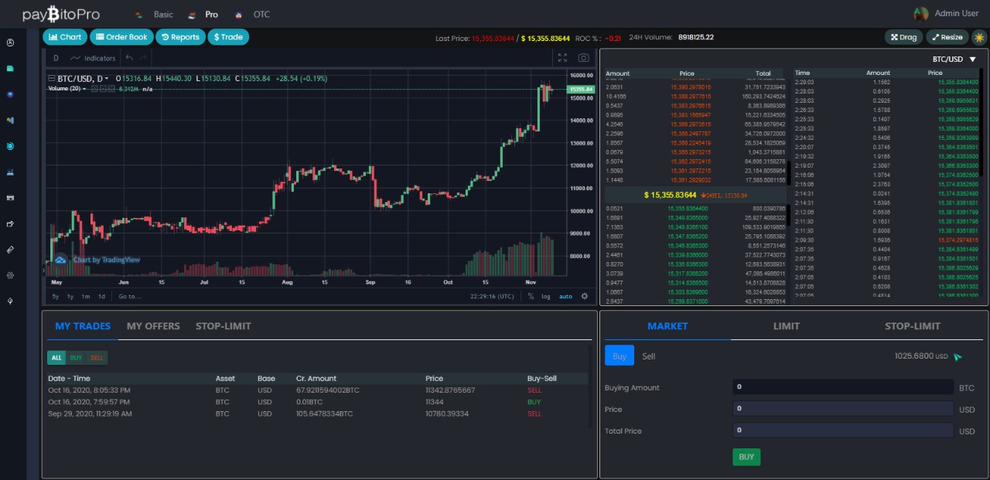Switch order side to Sell

coord(648,356)
